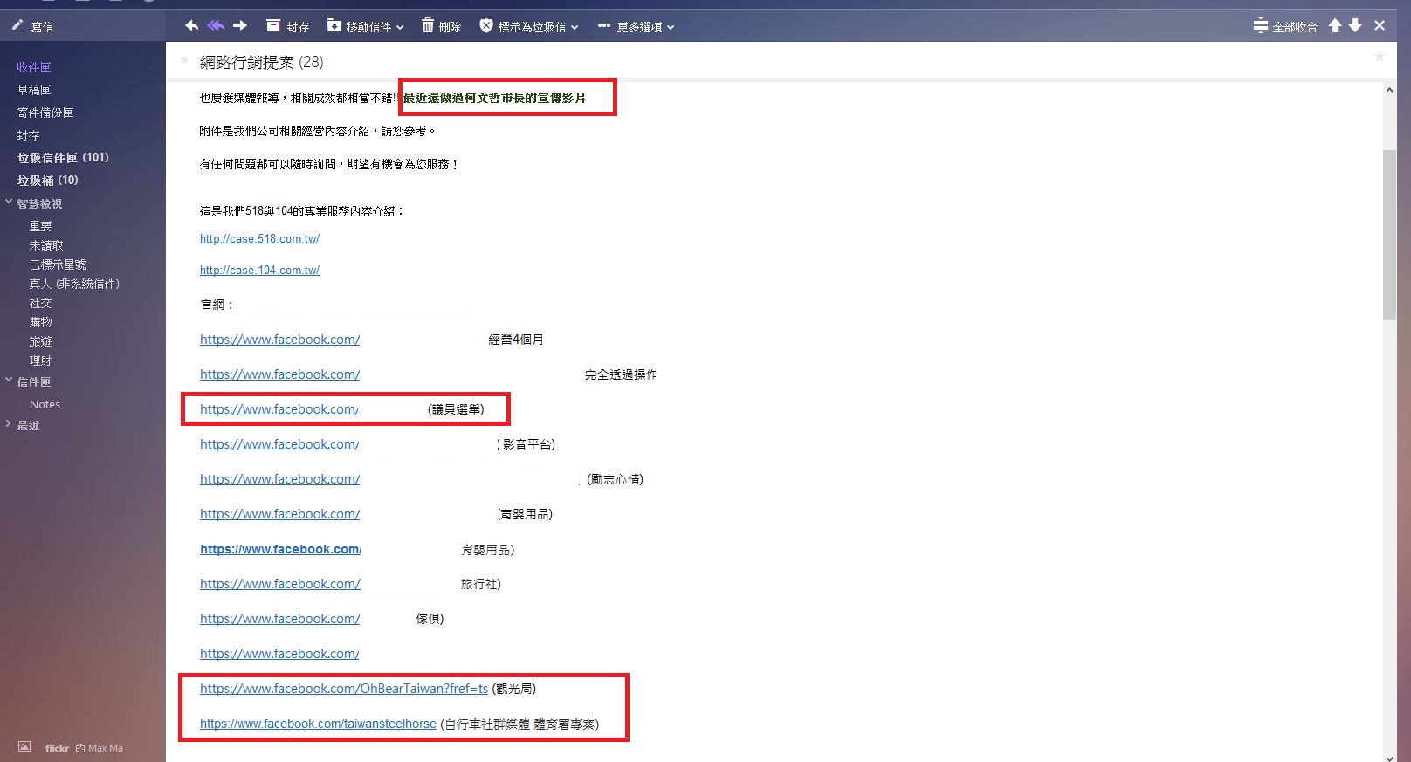
Task: Open the 標示為垃圾信 dropdown menu
Action: coord(529,26)
